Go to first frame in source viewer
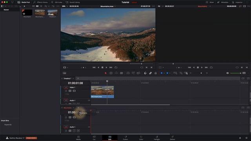Screen dimensions: 251x141 point(94,67)
